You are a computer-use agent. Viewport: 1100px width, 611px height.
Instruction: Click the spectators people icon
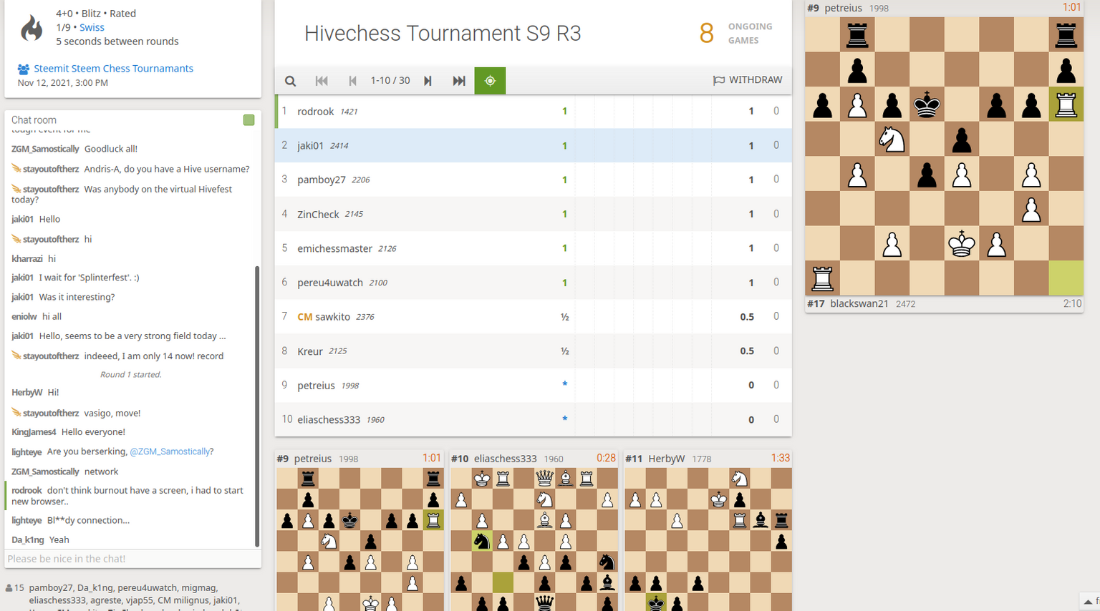tap(9, 588)
